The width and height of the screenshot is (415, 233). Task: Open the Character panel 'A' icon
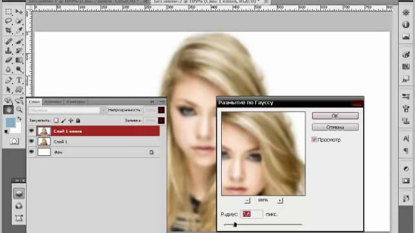point(406,139)
